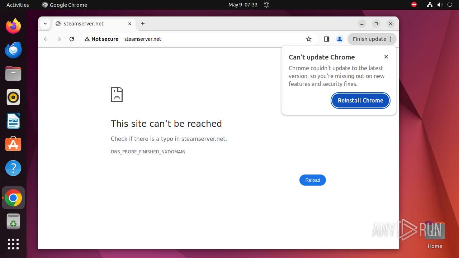Bookmark this tab with star icon

tap(309, 39)
